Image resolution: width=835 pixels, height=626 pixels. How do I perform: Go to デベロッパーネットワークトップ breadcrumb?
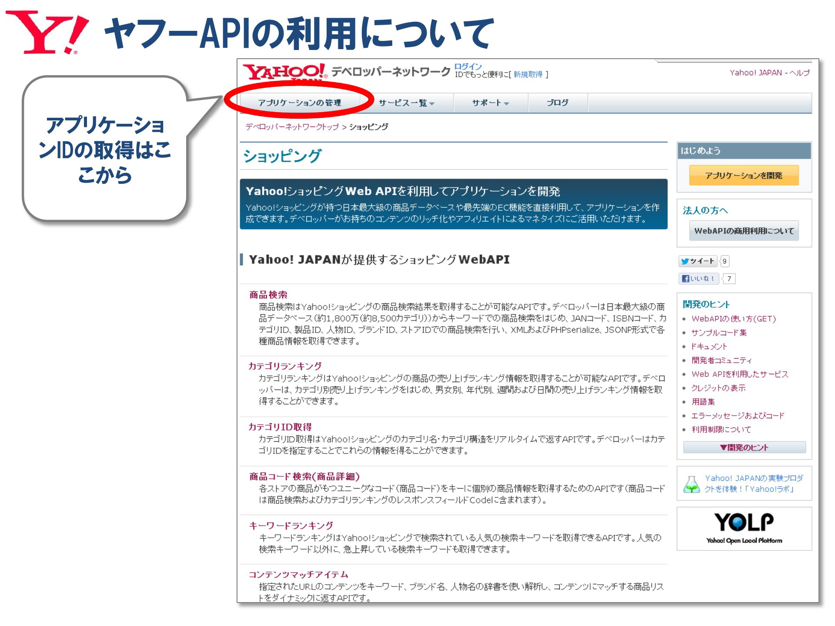point(292,127)
